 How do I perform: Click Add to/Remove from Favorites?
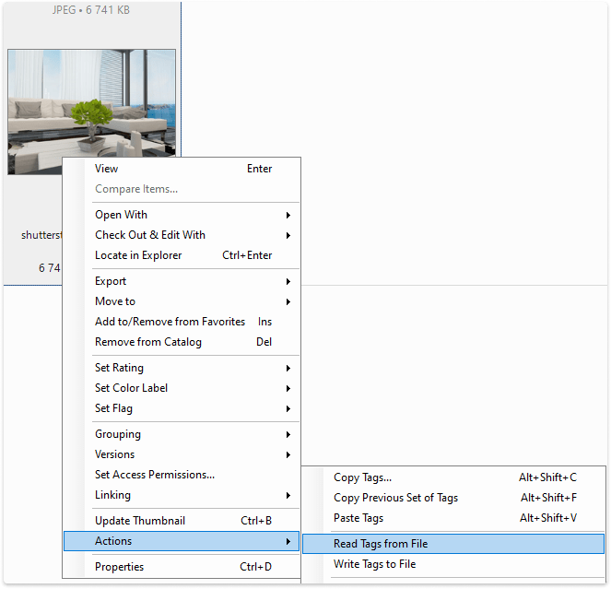coord(170,322)
